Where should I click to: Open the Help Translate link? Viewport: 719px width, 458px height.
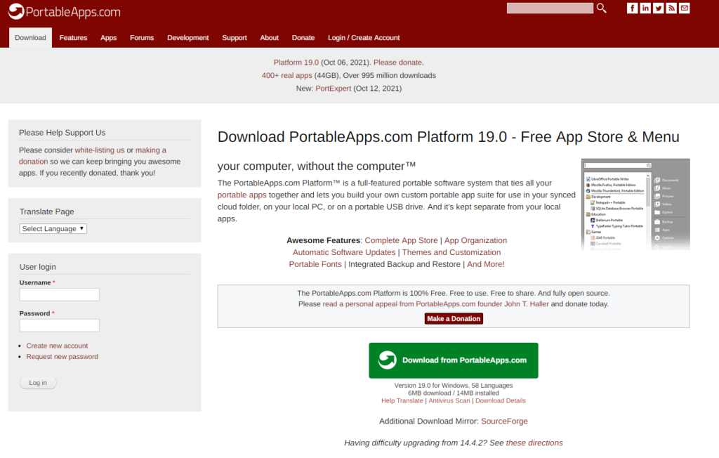tap(402, 400)
